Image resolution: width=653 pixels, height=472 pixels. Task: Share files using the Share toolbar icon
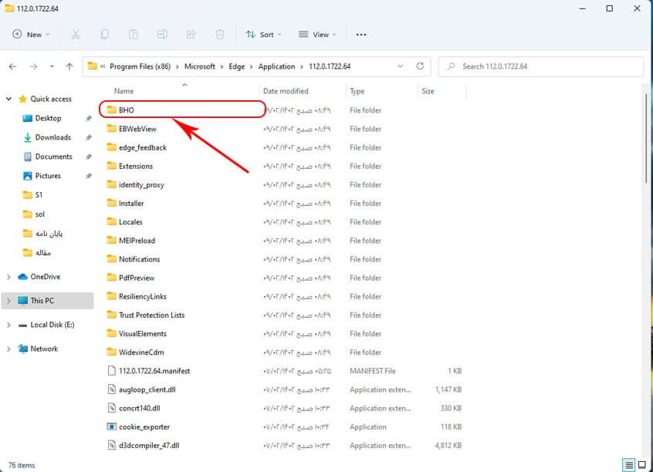pos(191,34)
